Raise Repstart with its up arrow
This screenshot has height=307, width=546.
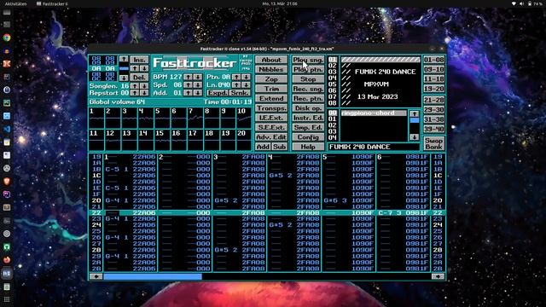point(135,93)
